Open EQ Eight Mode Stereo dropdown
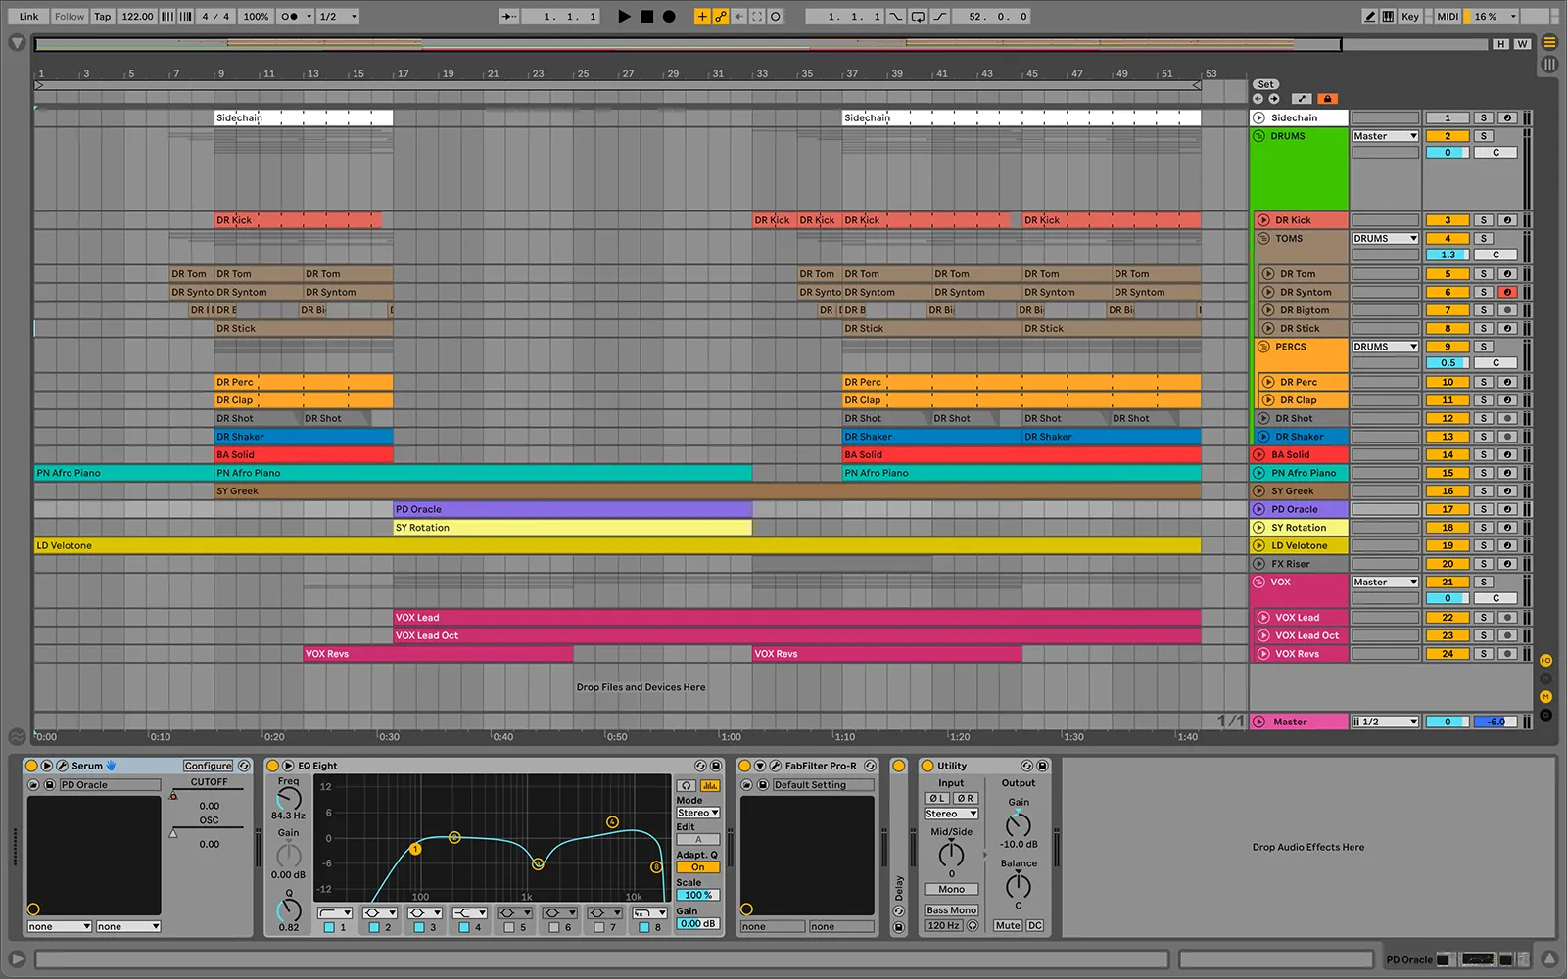Screen dimensions: 1567x979 click(698, 813)
